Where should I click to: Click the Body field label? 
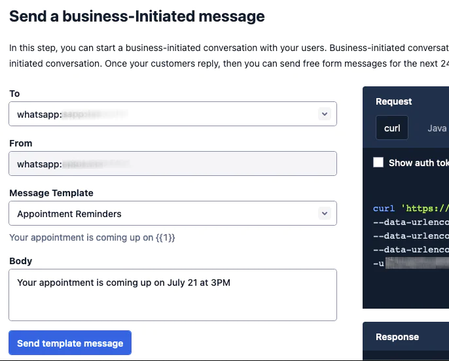tap(21, 261)
